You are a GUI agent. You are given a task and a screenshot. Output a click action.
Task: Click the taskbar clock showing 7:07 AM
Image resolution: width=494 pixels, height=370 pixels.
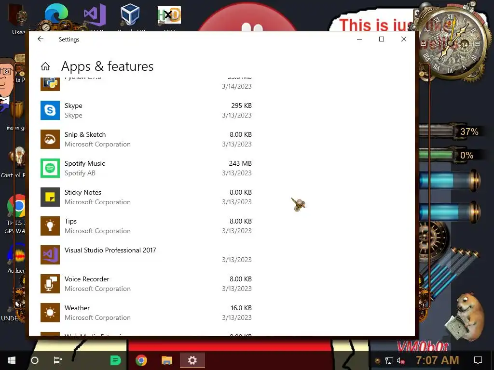pos(437,360)
